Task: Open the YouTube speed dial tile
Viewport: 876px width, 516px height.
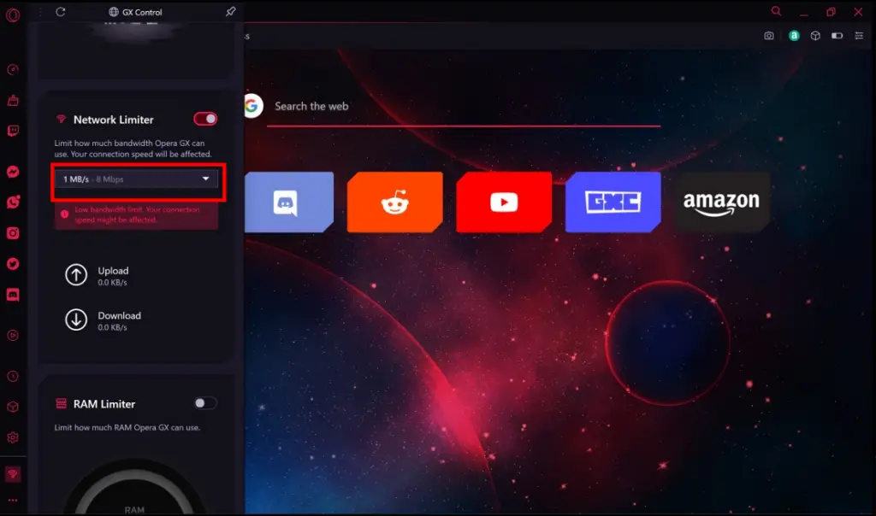Action: [x=504, y=202]
